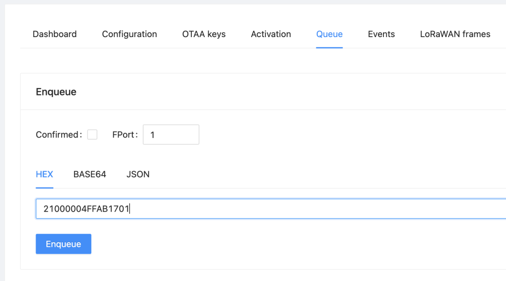Enable the Confirmed checkbox
Image resolution: width=506 pixels, height=281 pixels.
pos(92,135)
